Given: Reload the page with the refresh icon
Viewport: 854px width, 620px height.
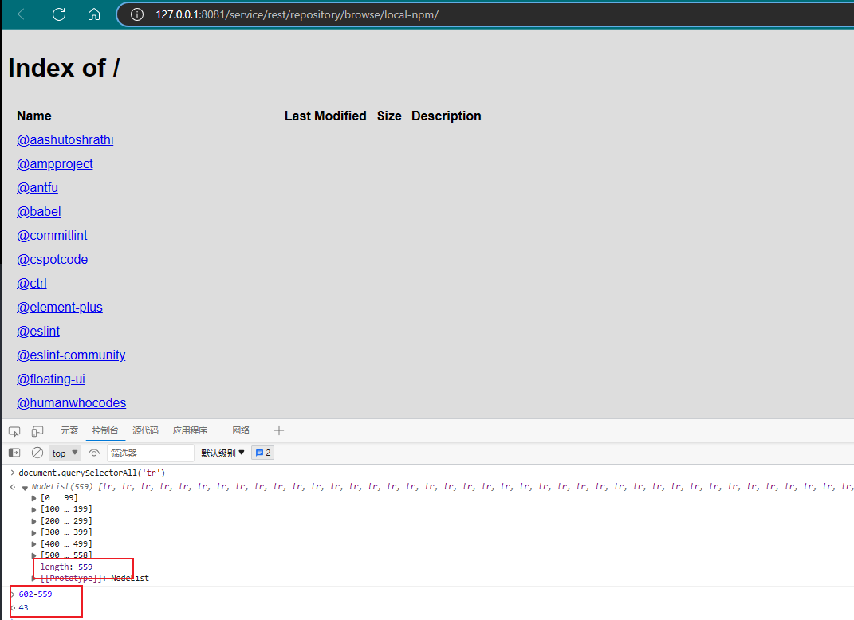Looking at the screenshot, I should pyautogui.click(x=59, y=14).
